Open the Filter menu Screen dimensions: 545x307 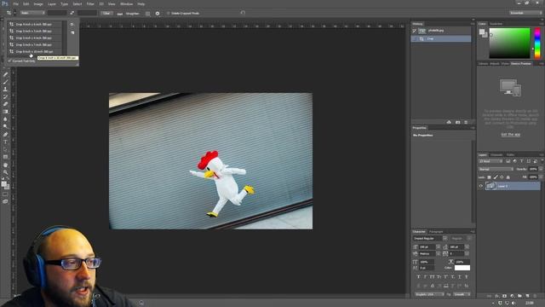tap(90, 3)
